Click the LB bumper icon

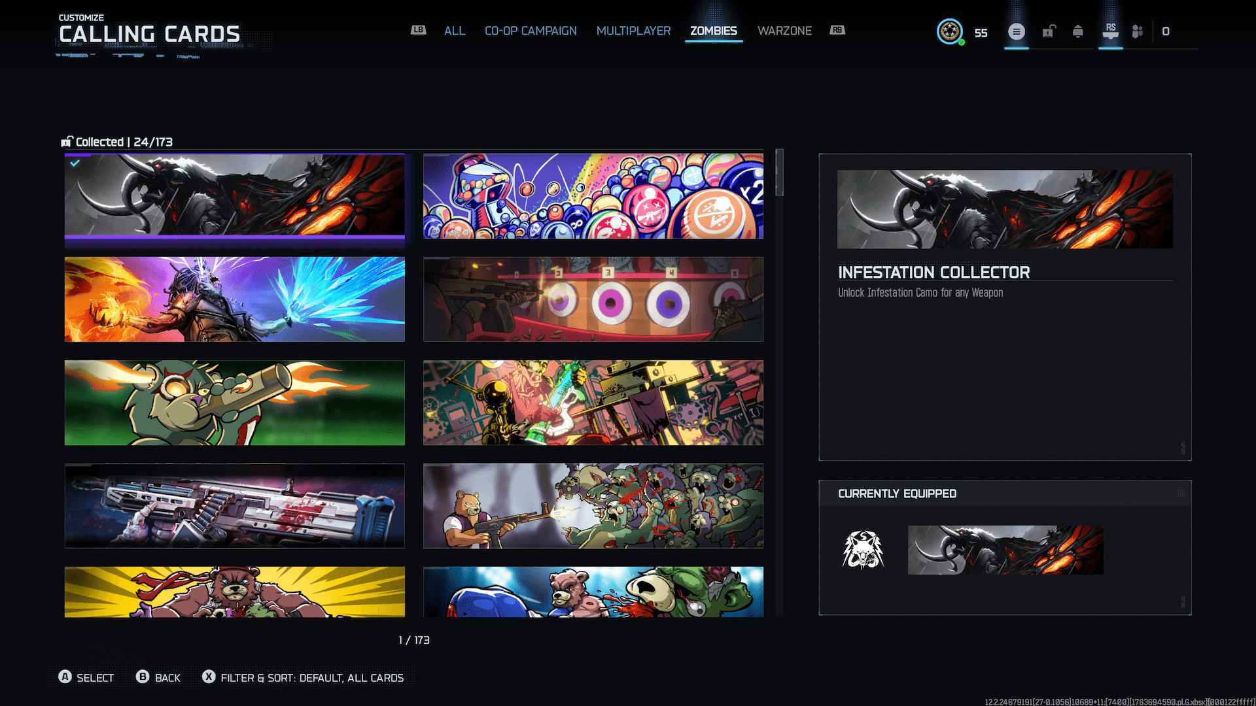[418, 30]
